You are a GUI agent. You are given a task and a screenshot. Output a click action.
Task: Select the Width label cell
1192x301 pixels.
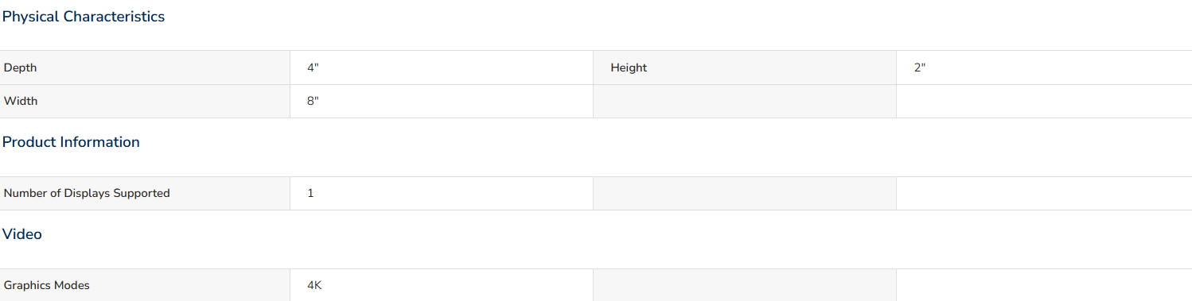(145, 101)
